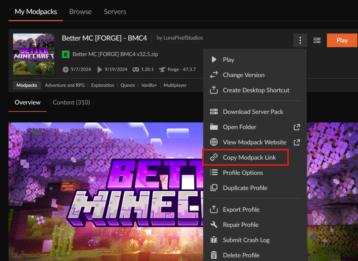Click the Duplicate Profile copy icon
The width and height of the screenshot is (358, 261).
(x=214, y=188)
